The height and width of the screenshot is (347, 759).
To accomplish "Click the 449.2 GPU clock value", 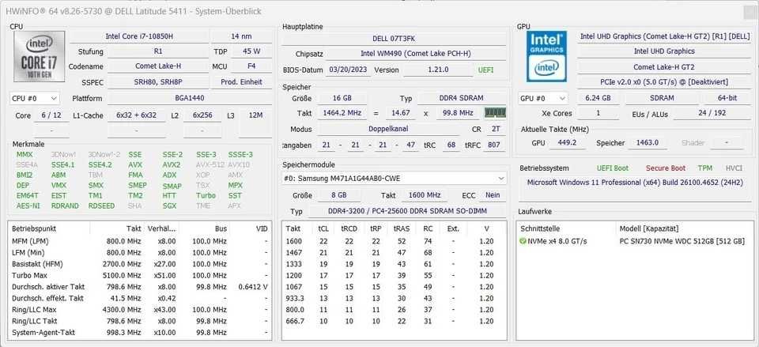I will 567,143.
